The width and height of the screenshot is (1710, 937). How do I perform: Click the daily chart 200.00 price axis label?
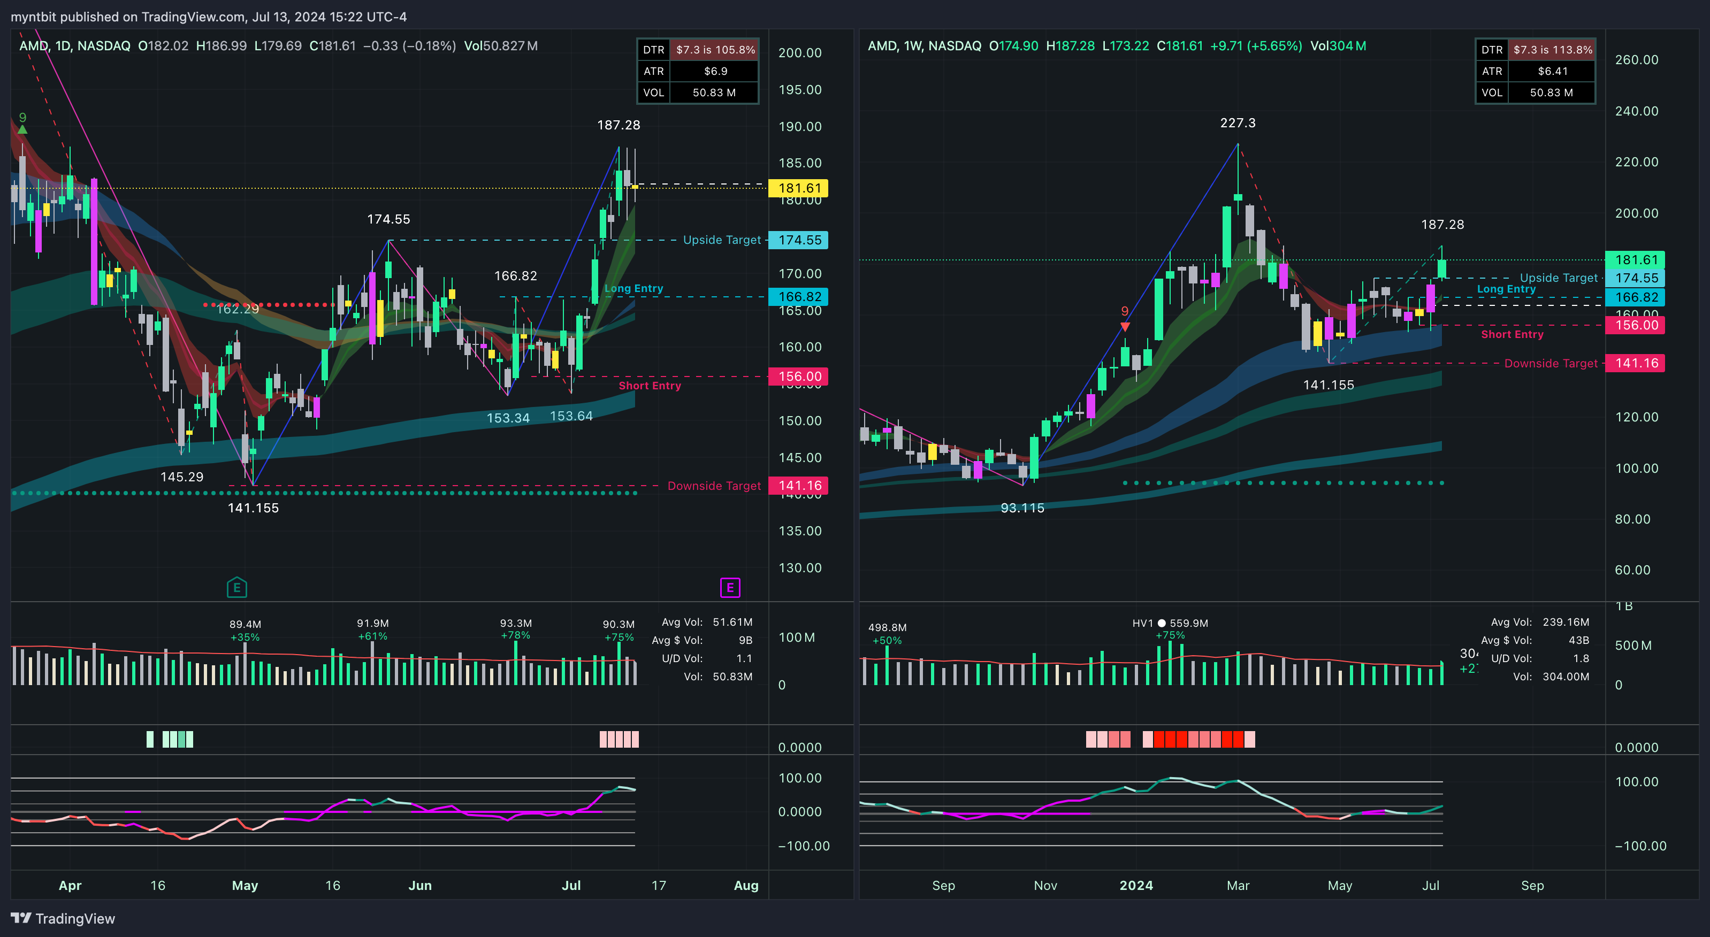pos(799,52)
